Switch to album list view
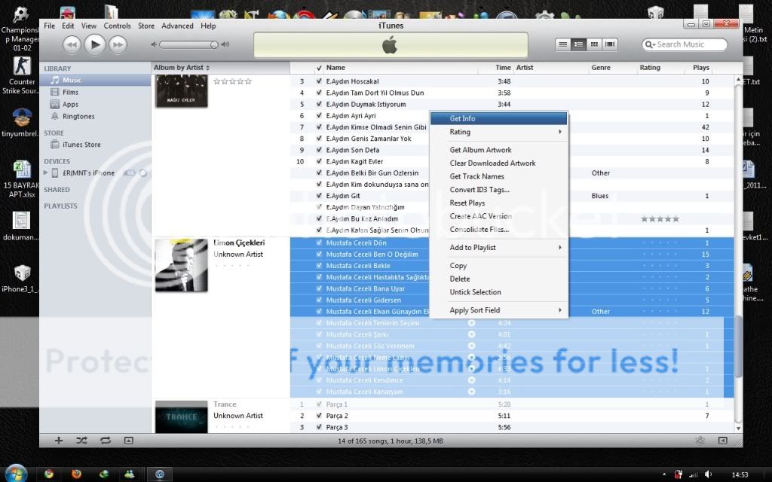 578,44
